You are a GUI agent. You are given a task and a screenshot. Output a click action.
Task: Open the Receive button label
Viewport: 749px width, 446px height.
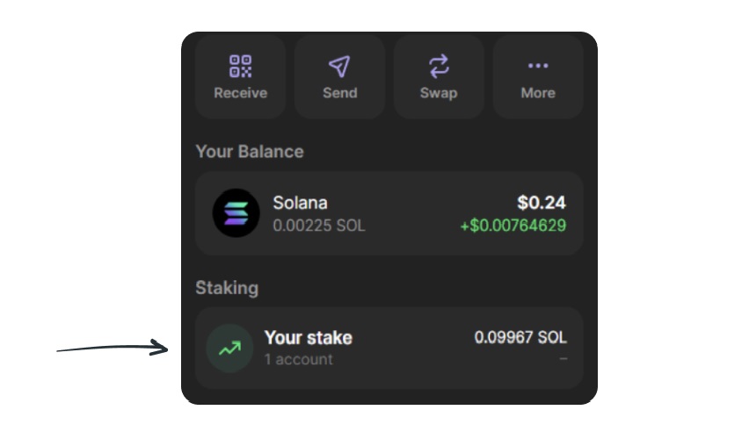(240, 92)
